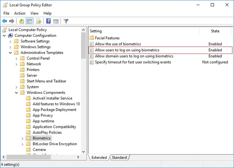Image resolution: width=234 pixels, height=168 pixels.
Task: Click the Up one level folder icon
Action: pyautogui.click(x=21, y=21)
